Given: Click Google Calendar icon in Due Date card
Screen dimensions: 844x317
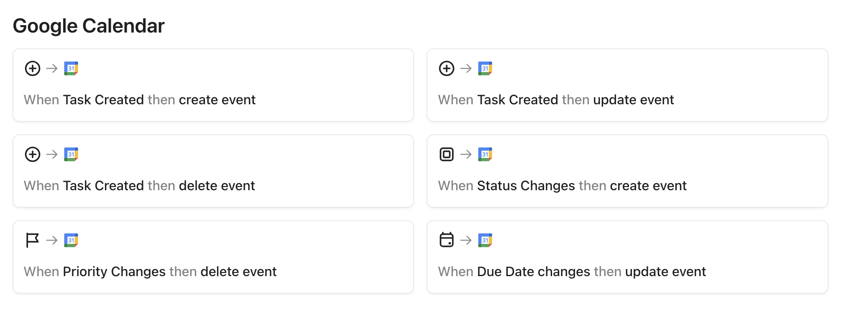Looking at the screenshot, I should [x=485, y=240].
